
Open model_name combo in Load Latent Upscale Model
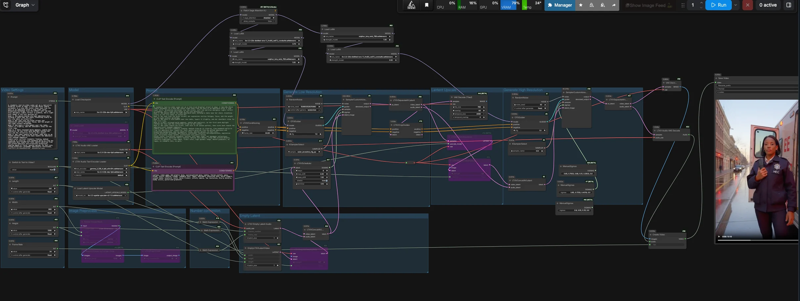coord(101,195)
